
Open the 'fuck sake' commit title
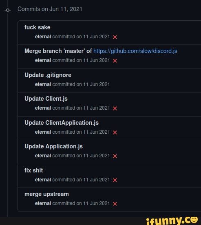click(x=38, y=27)
